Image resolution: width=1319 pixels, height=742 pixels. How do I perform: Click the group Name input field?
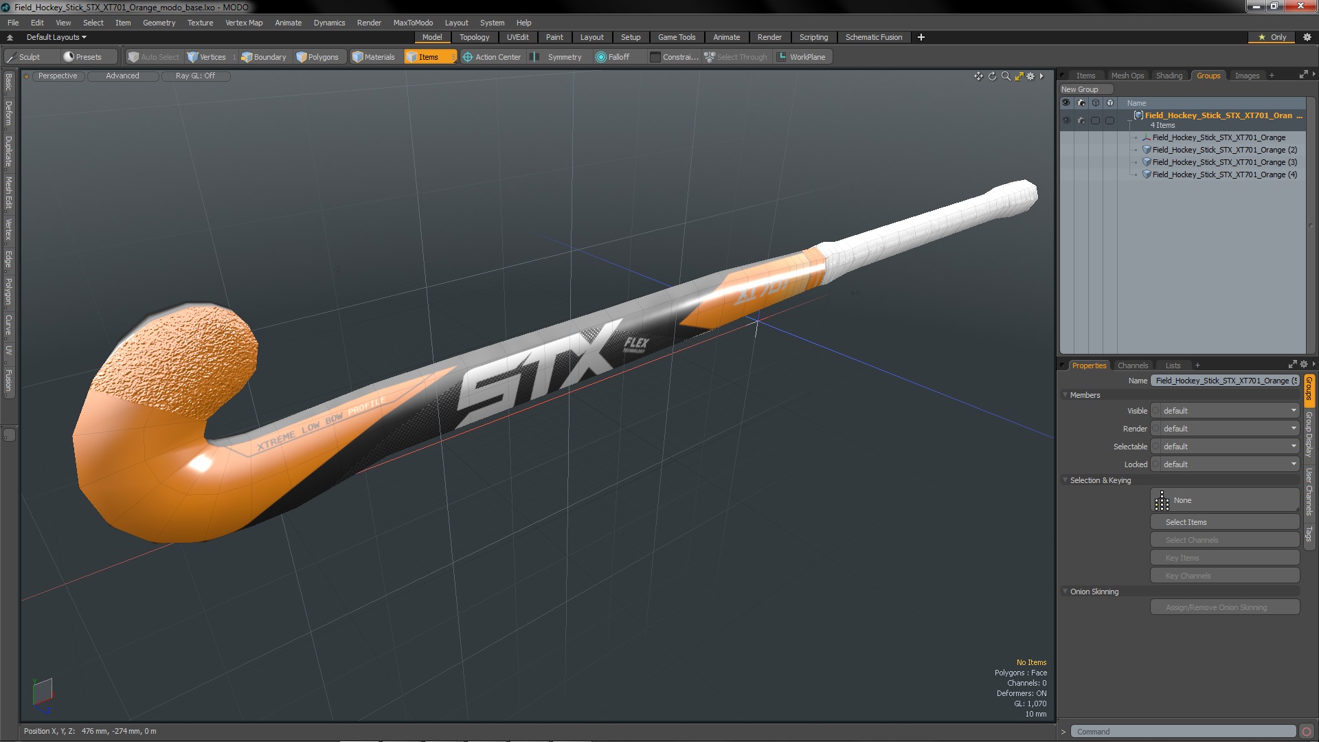click(x=1225, y=381)
